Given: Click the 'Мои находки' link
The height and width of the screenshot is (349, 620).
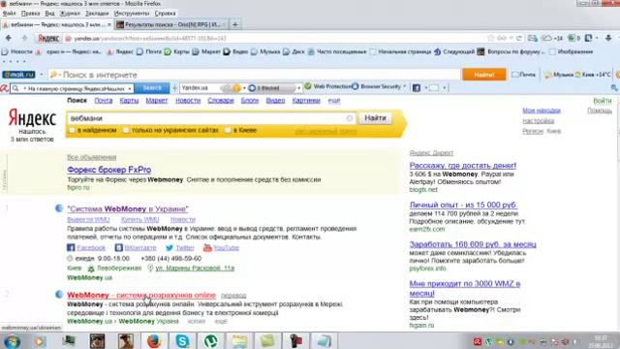Looking at the screenshot, I should click(x=542, y=111).
